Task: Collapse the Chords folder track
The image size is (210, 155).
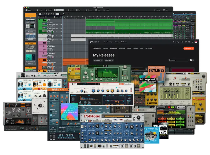Action: (x=40, y=59)
